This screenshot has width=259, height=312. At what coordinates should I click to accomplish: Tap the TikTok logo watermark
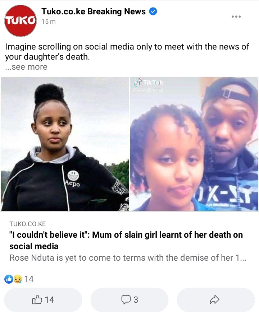click(x=149, y=82)
